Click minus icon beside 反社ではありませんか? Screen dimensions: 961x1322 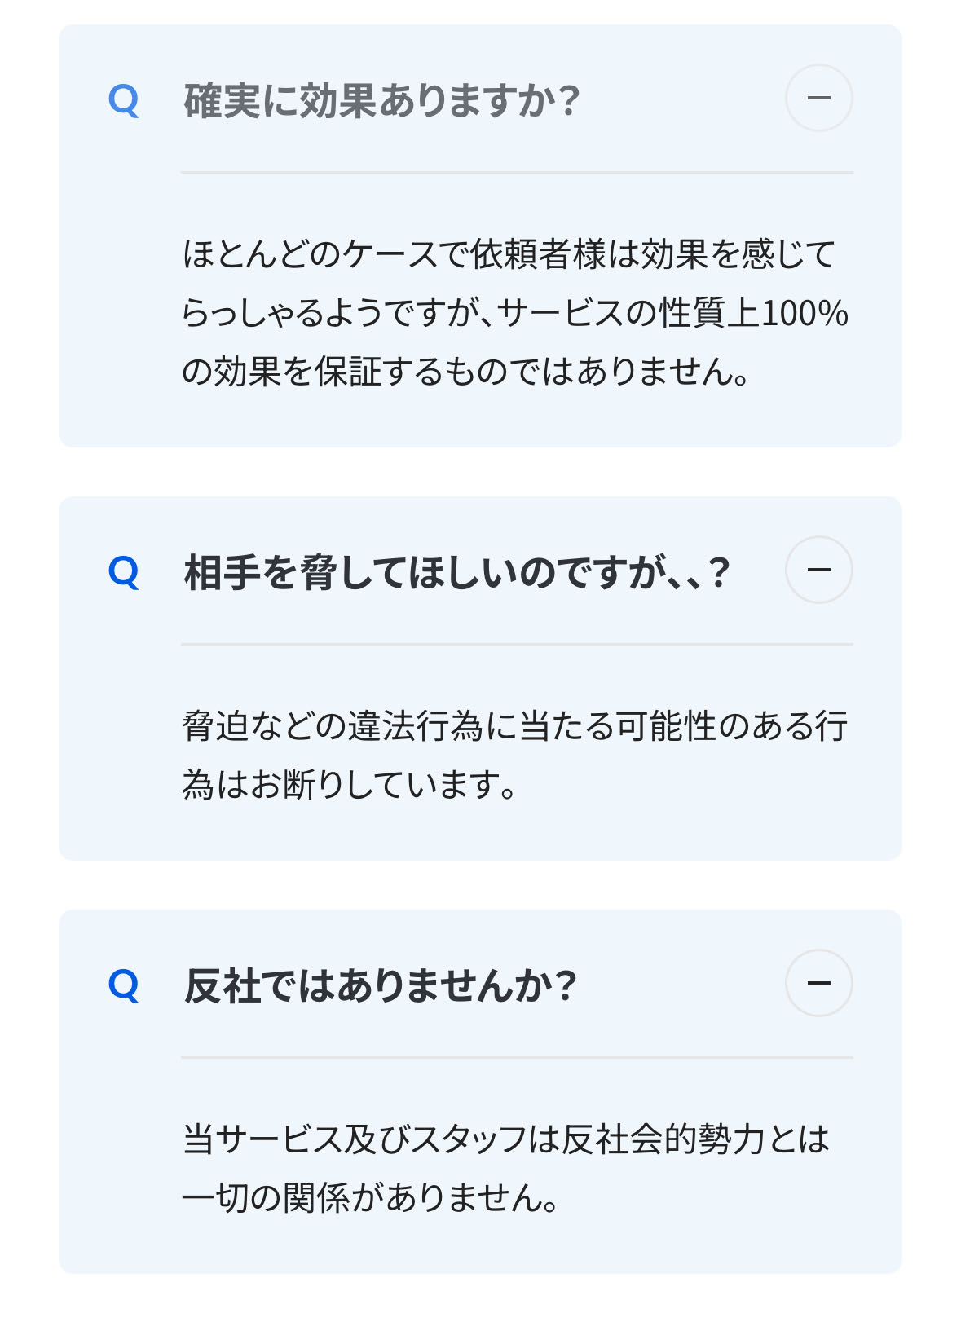point(818,983)
